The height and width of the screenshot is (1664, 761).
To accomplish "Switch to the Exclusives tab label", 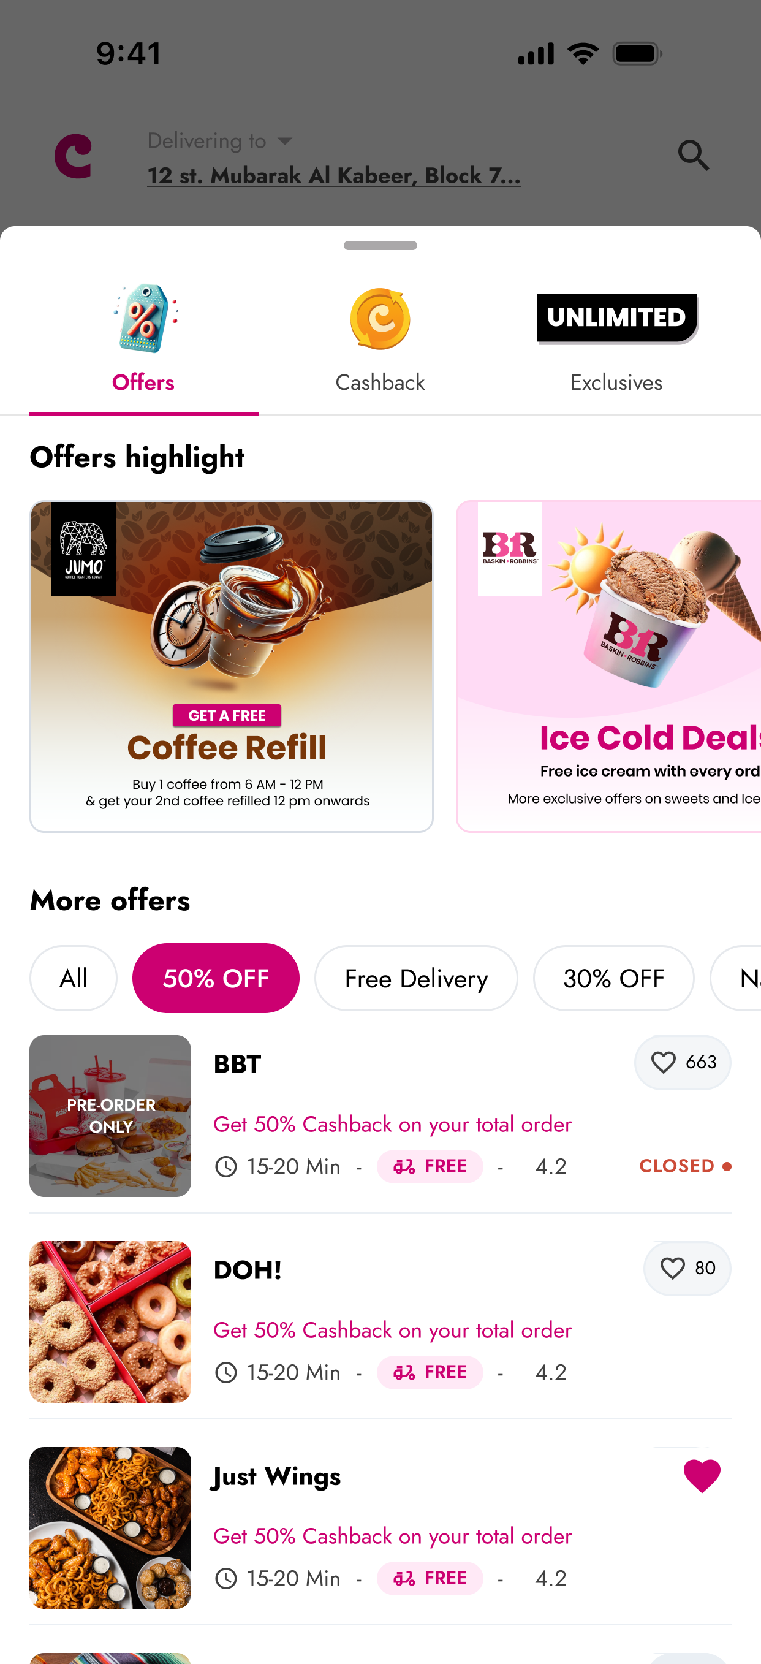I will (x=616, y=382).
